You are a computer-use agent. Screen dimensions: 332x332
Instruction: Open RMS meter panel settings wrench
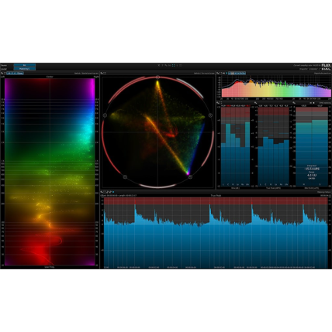(x=218, y=103)
